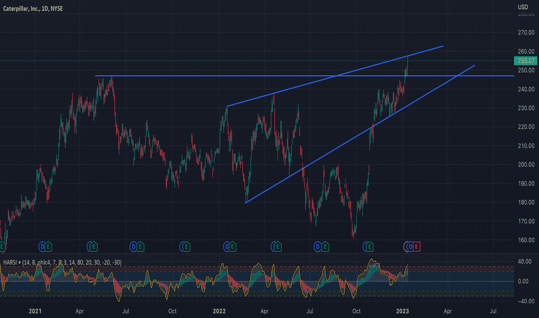
Task: Click the 260.00 price axis label
Action: 526,51
